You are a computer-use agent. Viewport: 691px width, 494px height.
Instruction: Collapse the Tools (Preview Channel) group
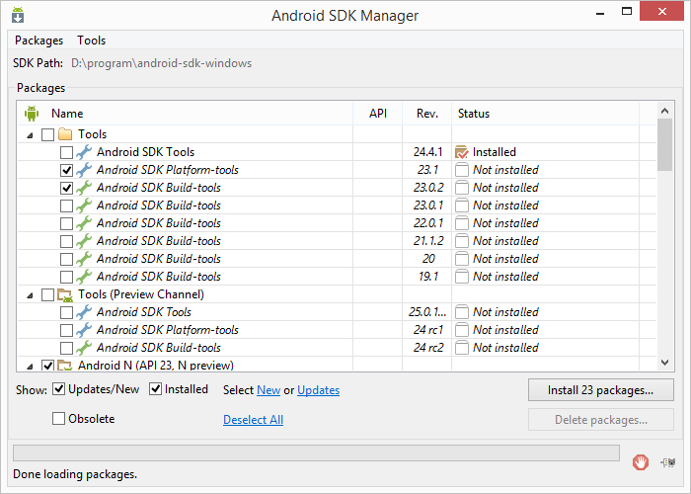[30, 295]
